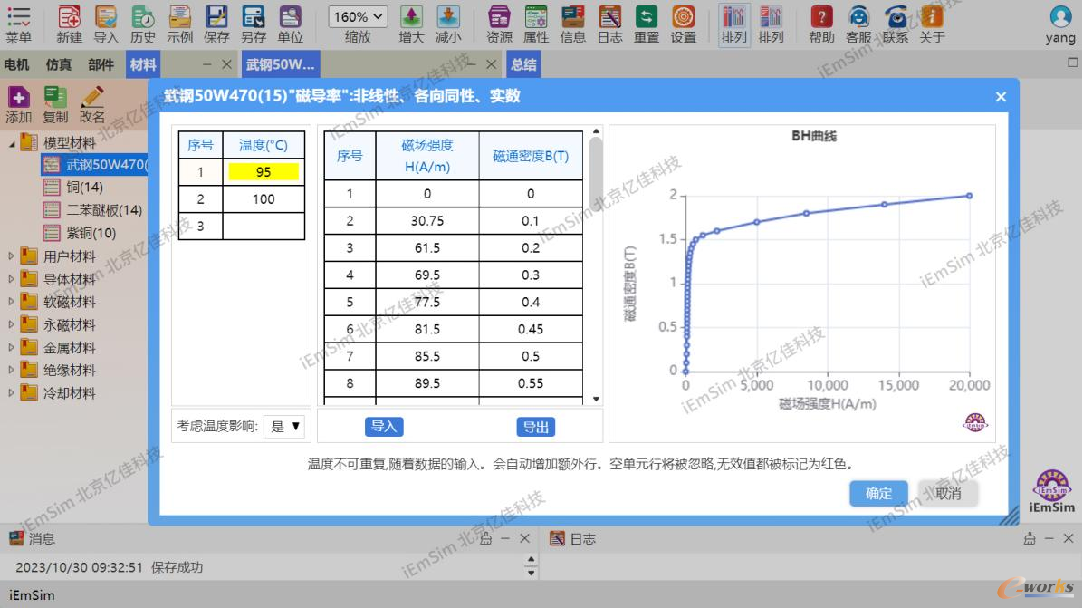Open the 单位 units icon
The height and width of the screenshot is (608, 1083).
tap(290, 24)
